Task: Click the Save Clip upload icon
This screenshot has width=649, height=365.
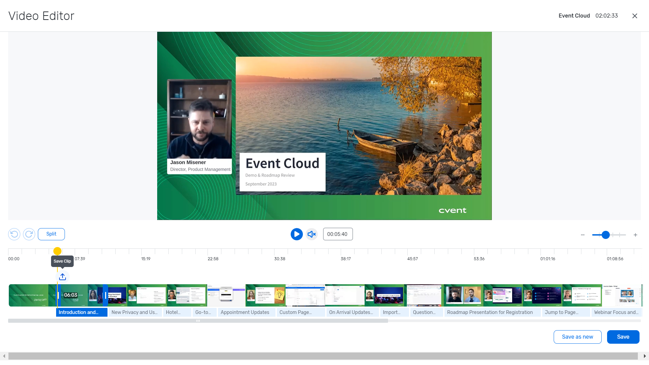Action: click(x=63, y=277)
